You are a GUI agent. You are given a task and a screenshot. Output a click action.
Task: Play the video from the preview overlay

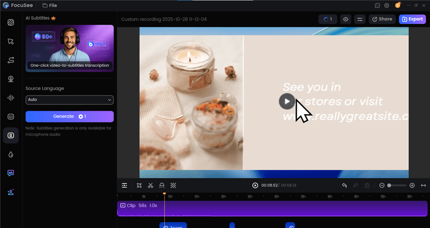click(x=287, y=101)
